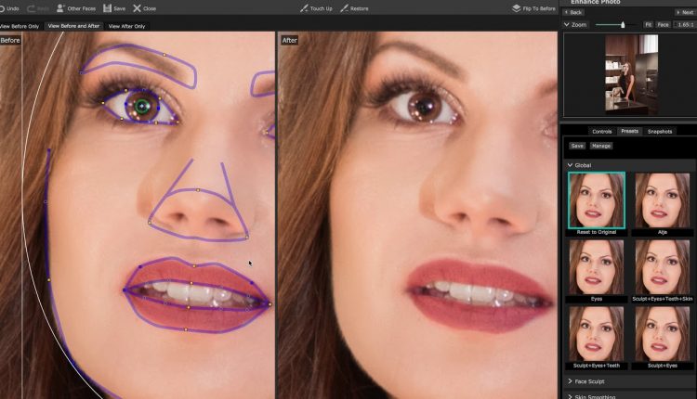Switch to View After Only mode

[x=127, y=26]
